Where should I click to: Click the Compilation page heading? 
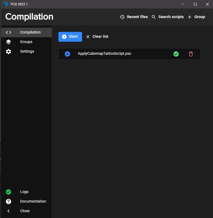pyautogui.click(x=29, y=17)
